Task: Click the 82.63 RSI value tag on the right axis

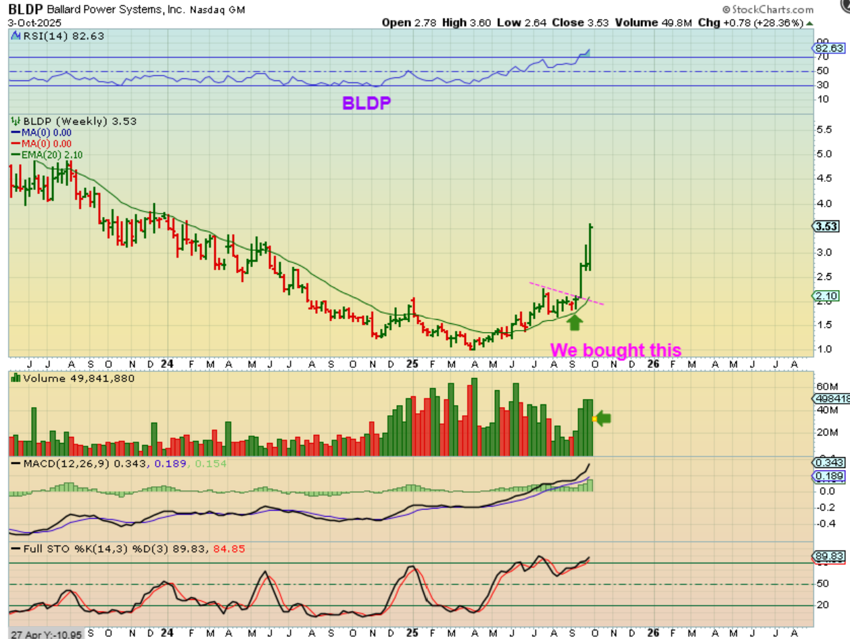Action: click(x=828, y=49)
